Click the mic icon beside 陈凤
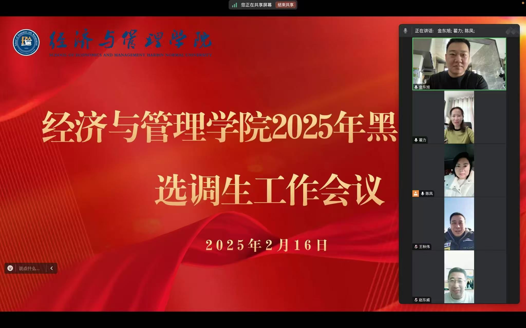Screen dimensions: 526x328 [422, 193]
